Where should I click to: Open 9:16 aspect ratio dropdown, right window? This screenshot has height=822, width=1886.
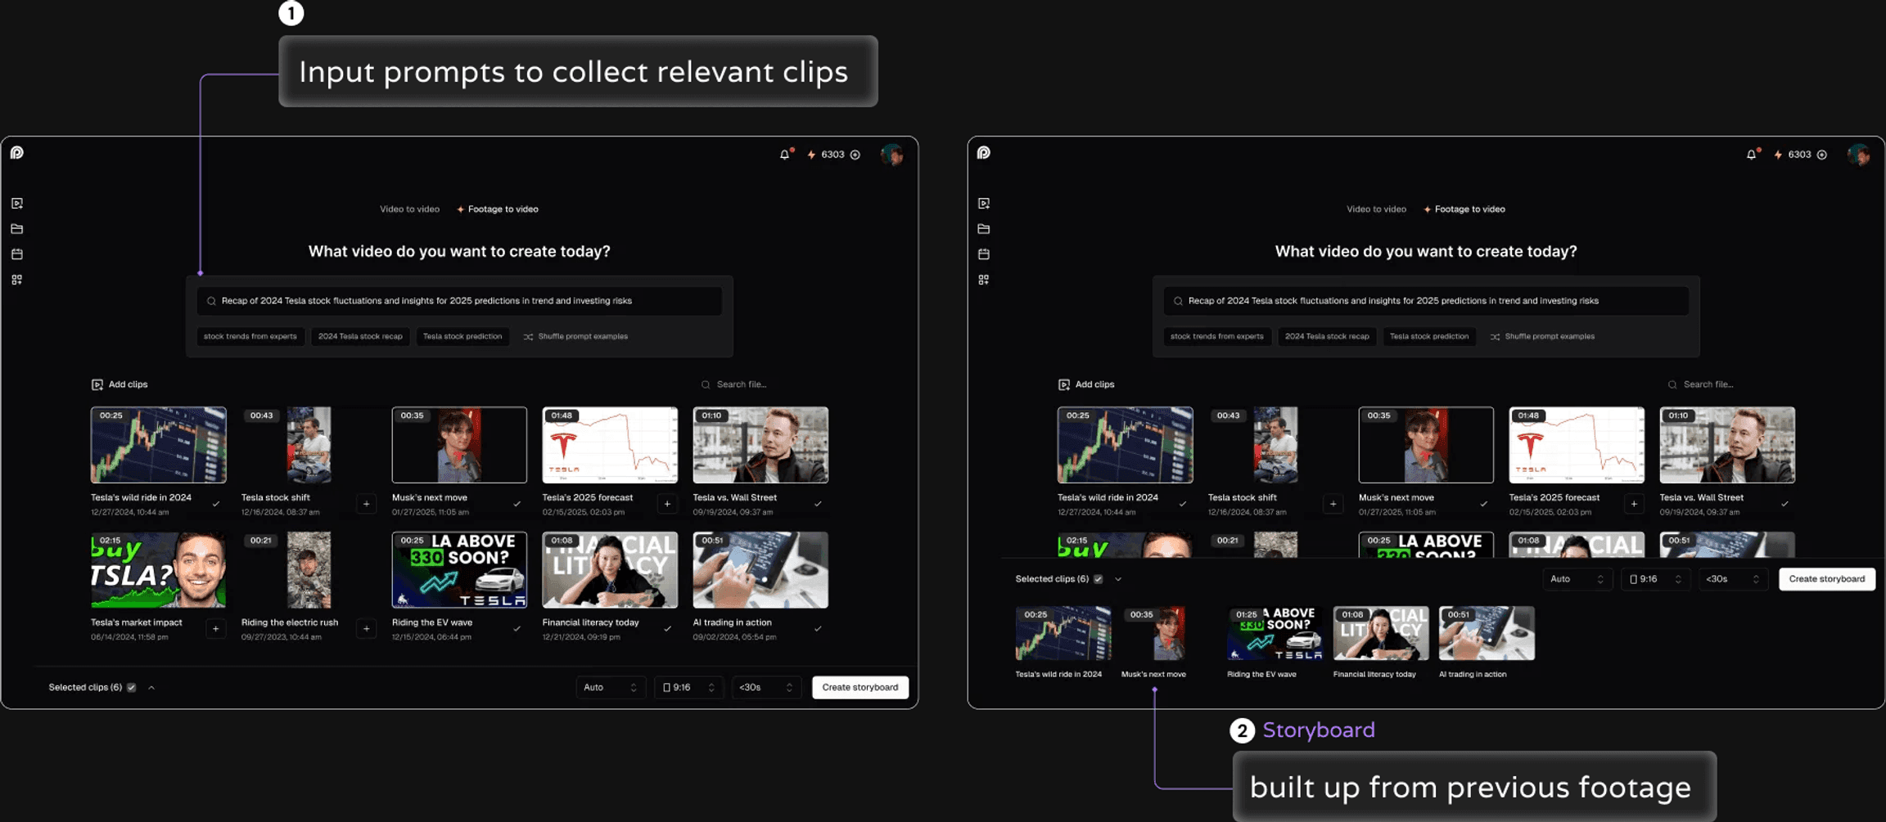(x=1655, y=579)
